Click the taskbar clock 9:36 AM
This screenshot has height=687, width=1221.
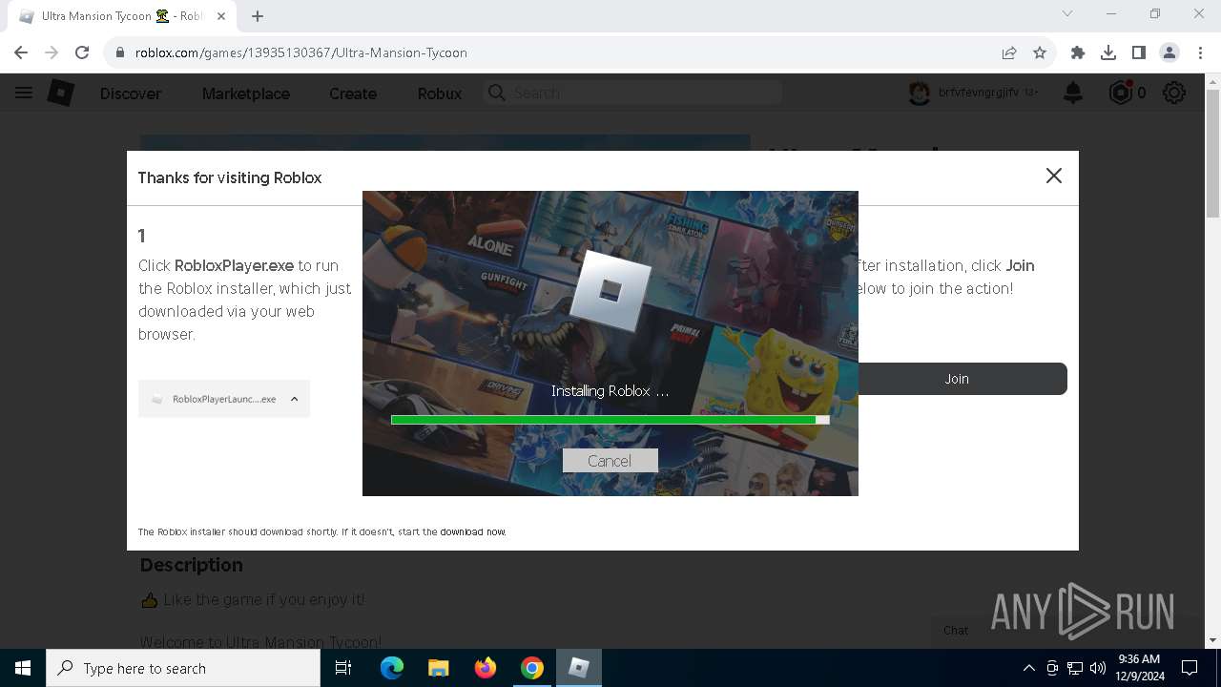(1138, 668)
